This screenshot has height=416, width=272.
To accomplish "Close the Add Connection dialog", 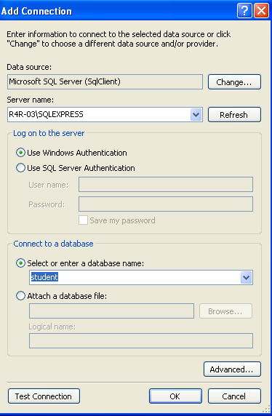I will coord(261,11).
